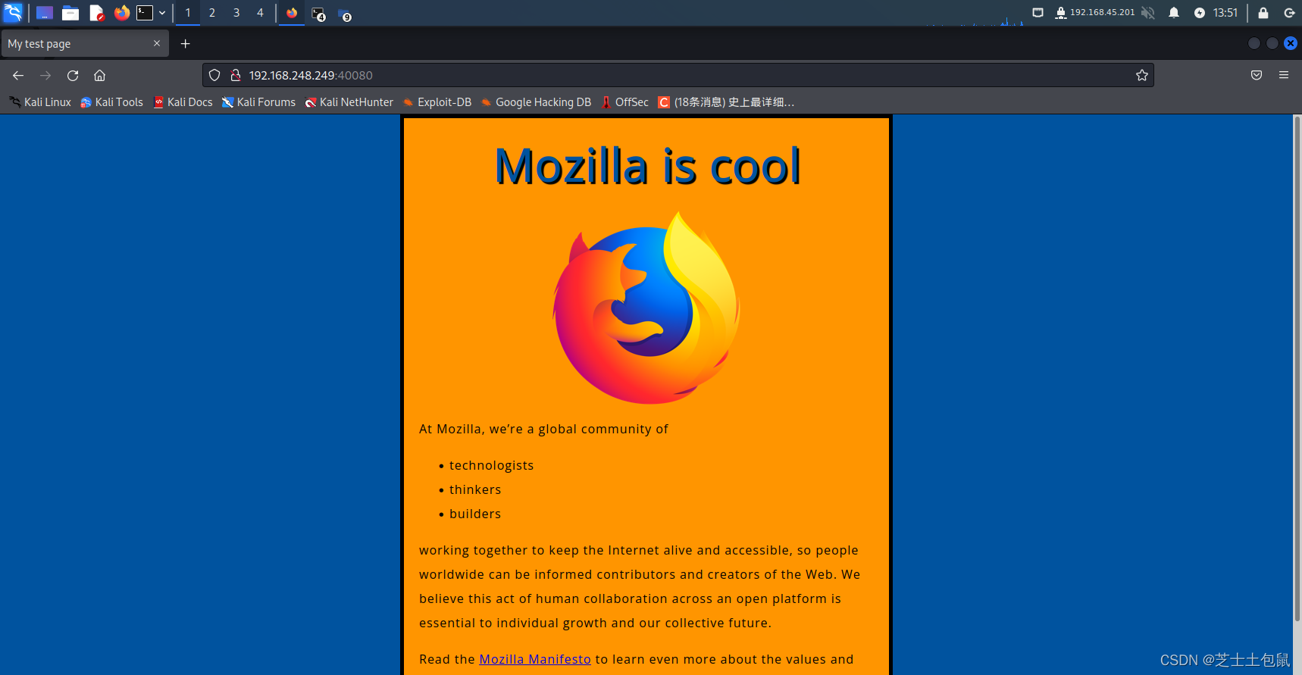Switch to workspace 4
Viewport: 1302px width, 675px height.
tap(260, 13)
